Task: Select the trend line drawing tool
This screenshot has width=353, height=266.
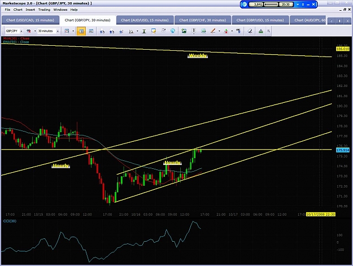Action: pos(213,31)
